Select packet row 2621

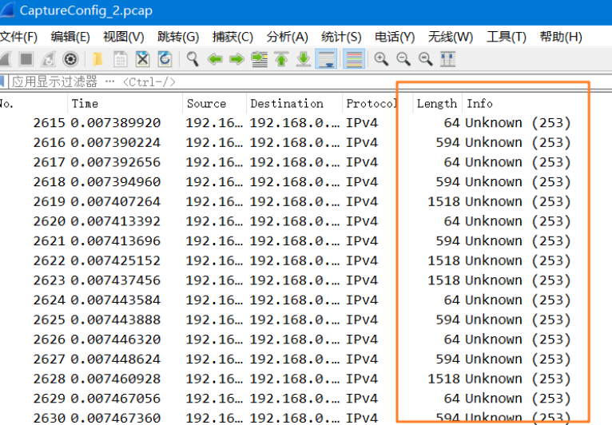click(306, 240)
